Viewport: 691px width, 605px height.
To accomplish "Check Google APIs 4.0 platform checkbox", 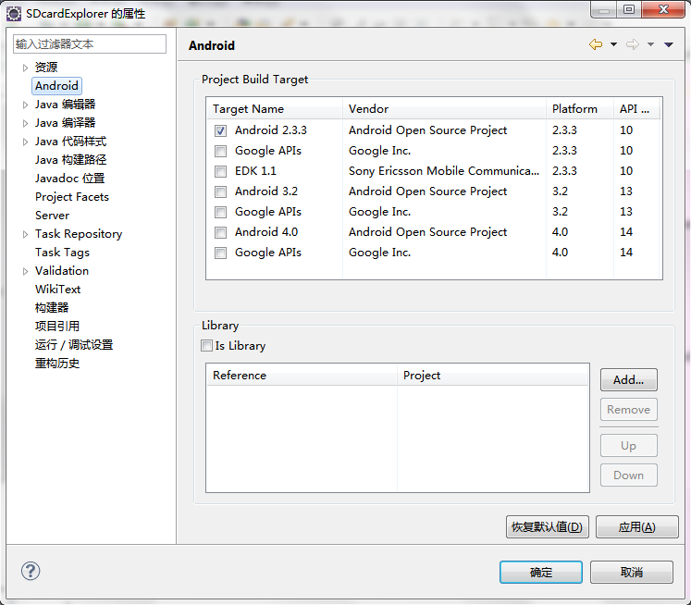I will click(x=220, y=253).
